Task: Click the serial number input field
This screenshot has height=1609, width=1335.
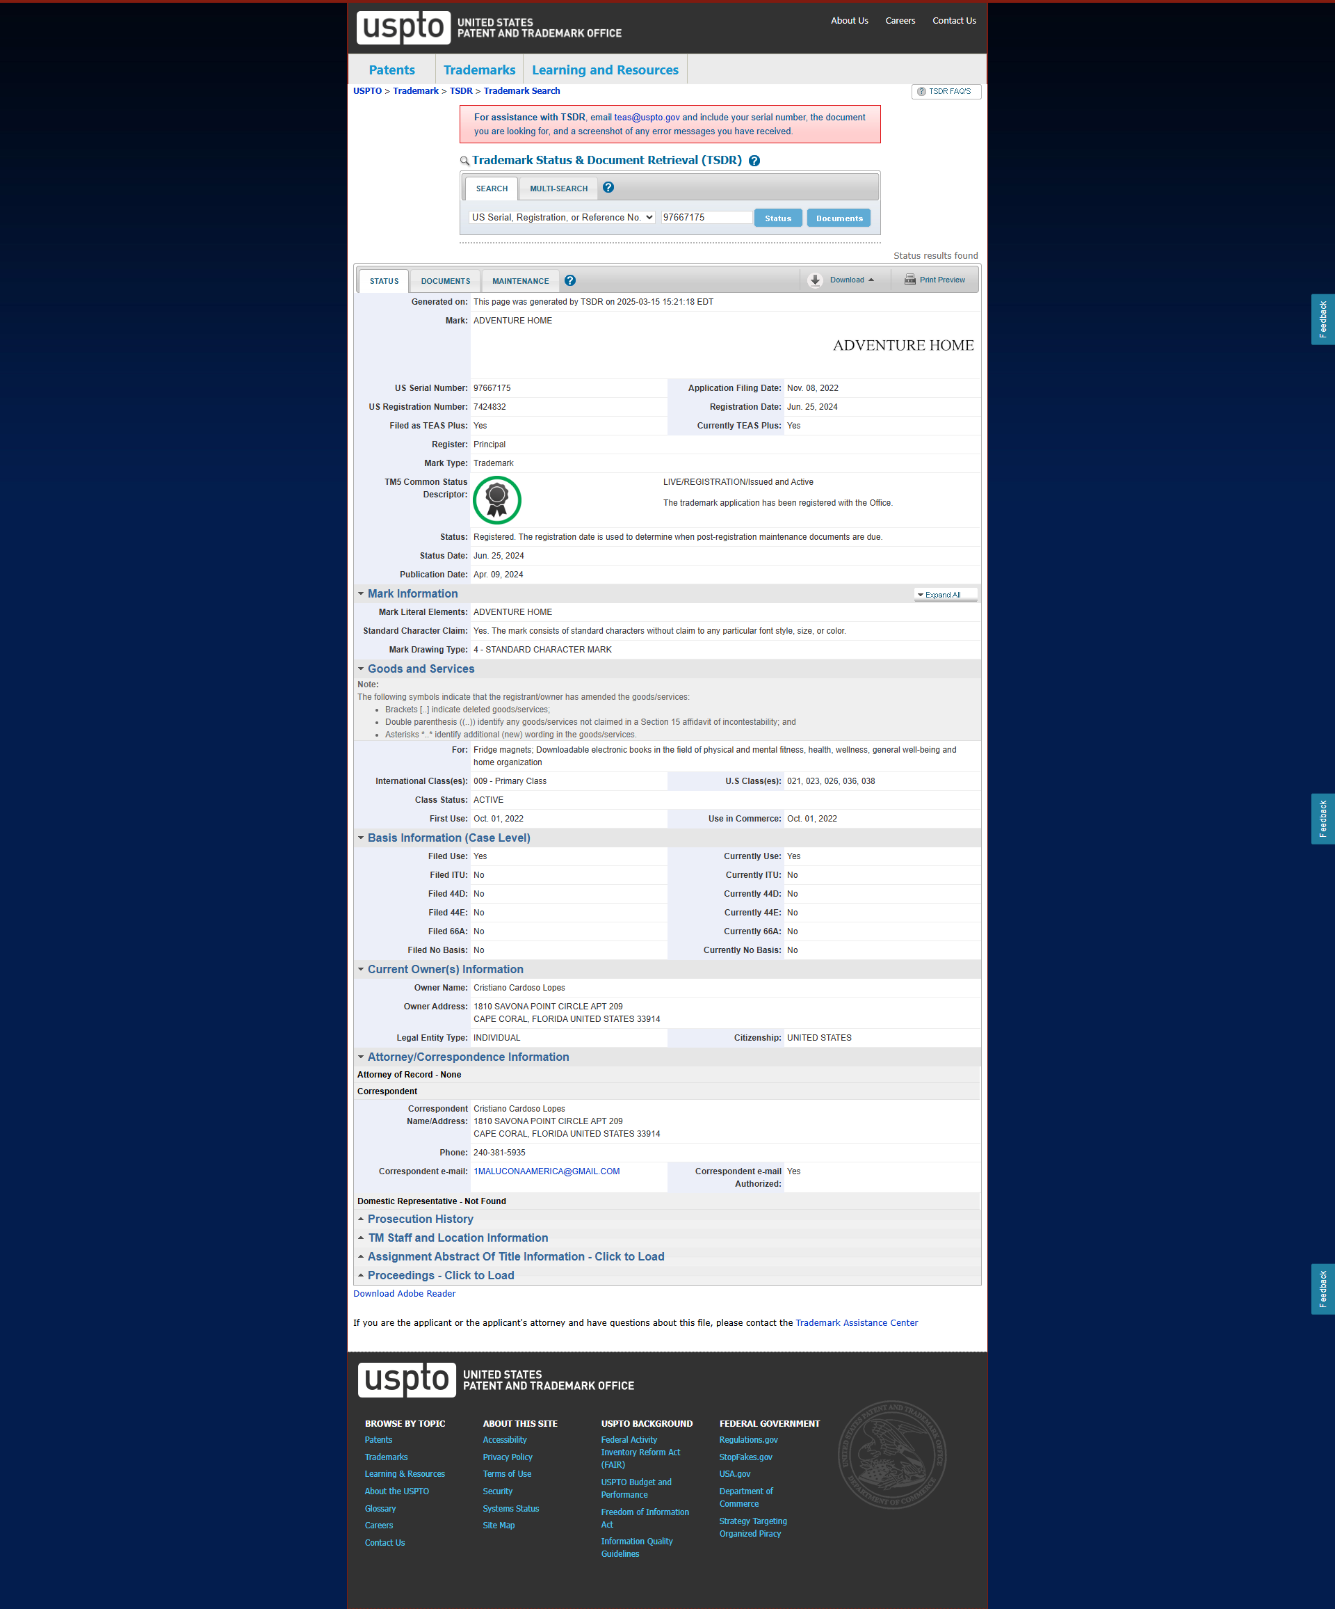Action: pyautogui.click(x=706, y=218)
